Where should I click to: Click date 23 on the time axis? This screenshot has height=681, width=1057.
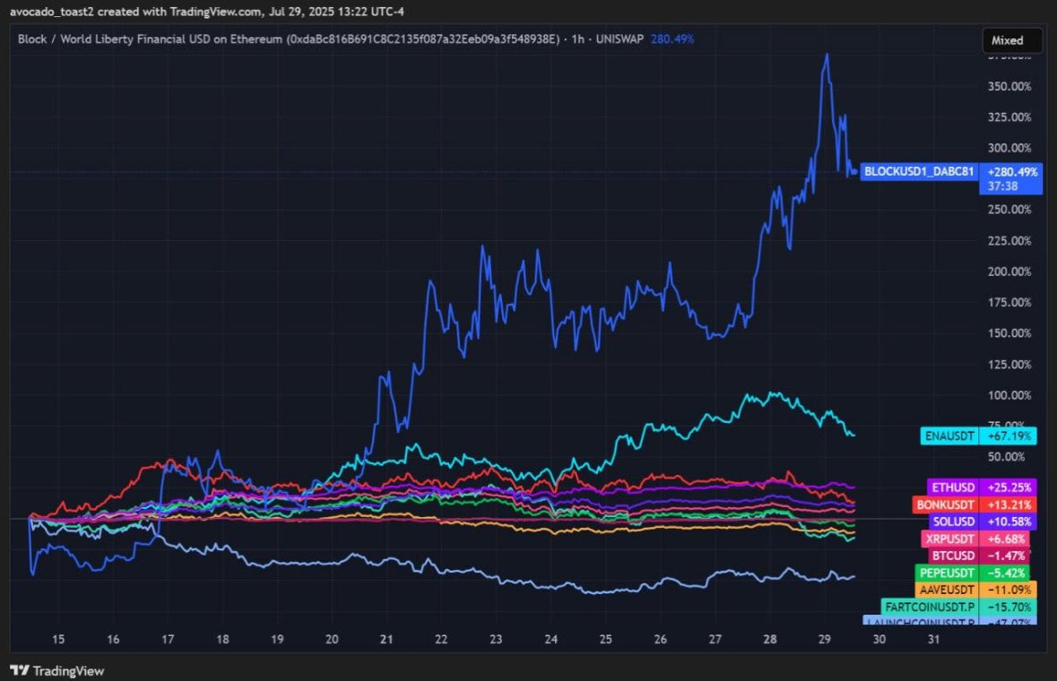(x=496, y=639)
